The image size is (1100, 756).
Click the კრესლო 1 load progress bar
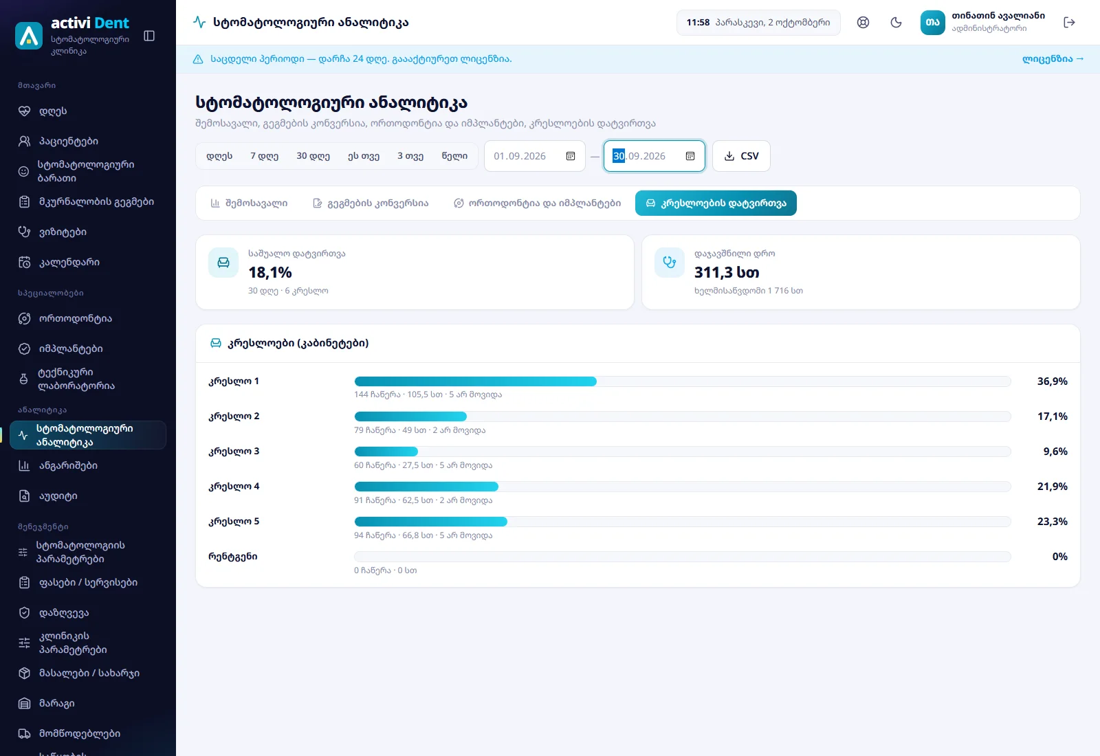click(x=683, y=381)
